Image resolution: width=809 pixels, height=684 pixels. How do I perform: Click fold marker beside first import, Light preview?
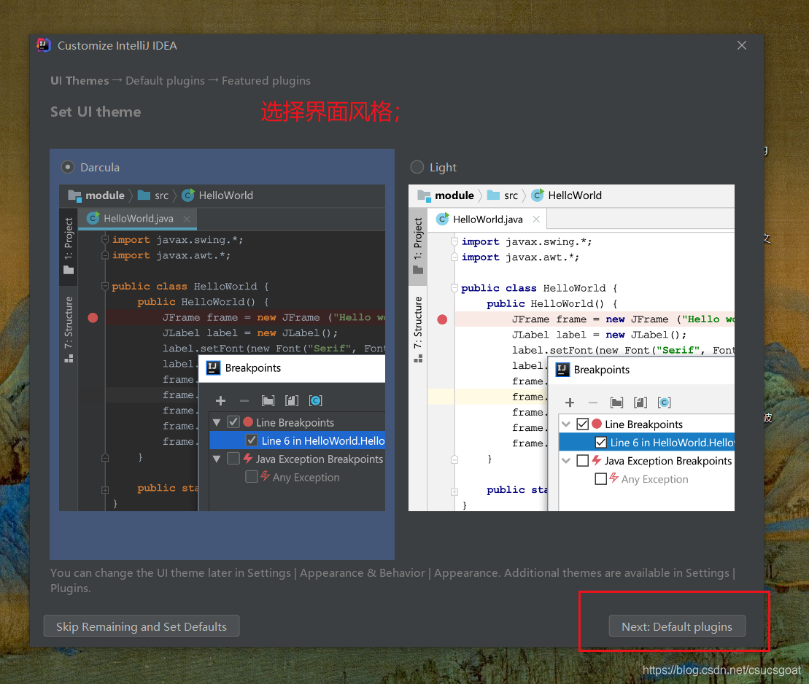[x=454, y=242]
